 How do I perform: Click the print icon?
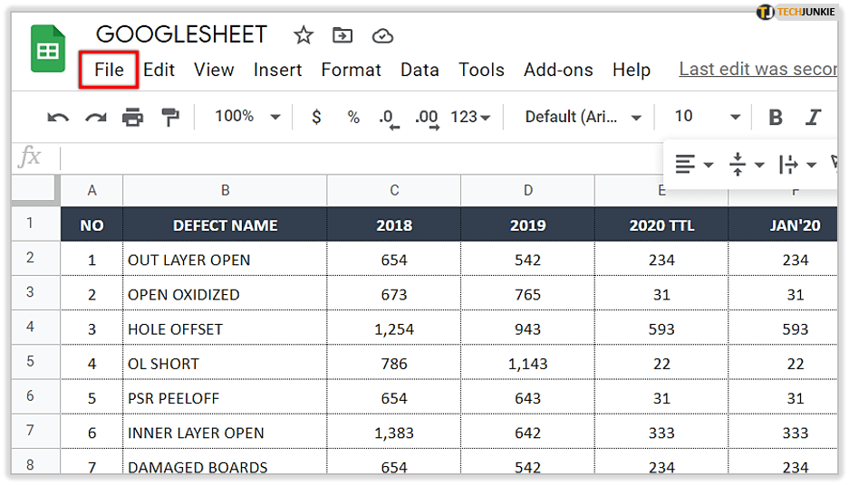click(132, 117)
